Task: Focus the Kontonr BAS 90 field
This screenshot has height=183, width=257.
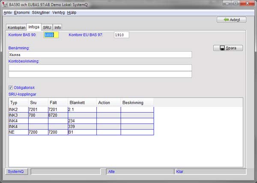Action: [x=51, y=35]
